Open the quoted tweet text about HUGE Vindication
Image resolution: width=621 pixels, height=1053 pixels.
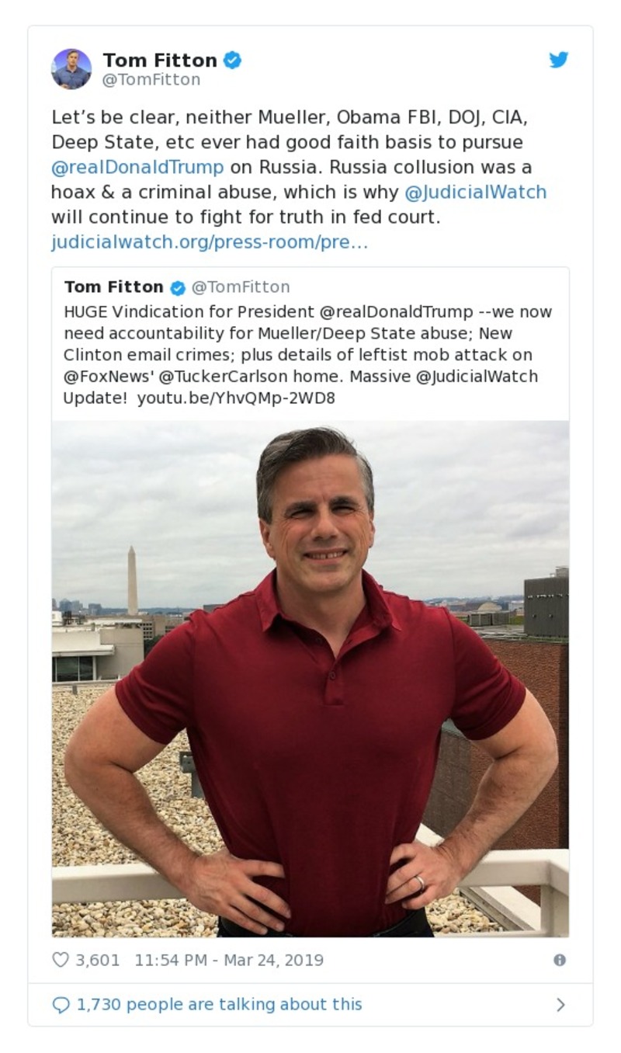coord(303,355)
